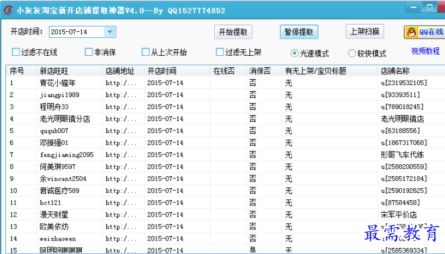Sort by the 开店时间 column header
Screen dimensions: 445x254
pos(178,71)
